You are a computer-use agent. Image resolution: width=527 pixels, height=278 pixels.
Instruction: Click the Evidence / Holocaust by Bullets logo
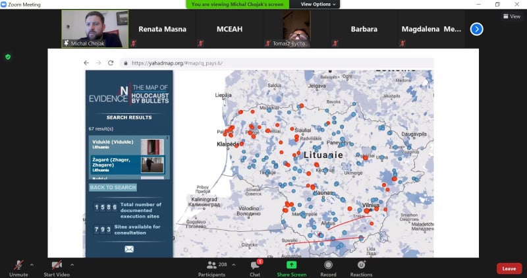(128, 94)
